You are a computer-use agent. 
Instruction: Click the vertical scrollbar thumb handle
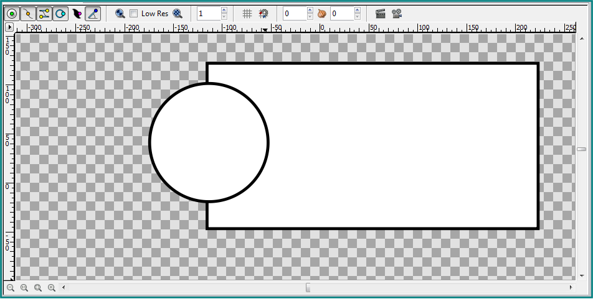click(581, 149)
